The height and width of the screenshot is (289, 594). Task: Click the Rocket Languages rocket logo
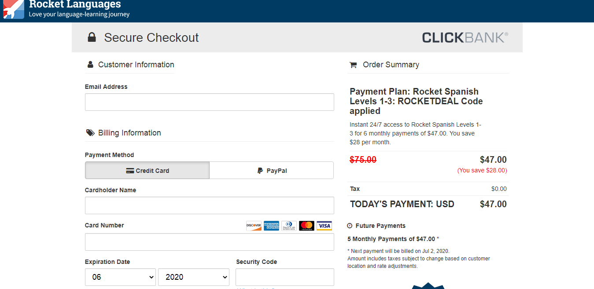tap(14, 9)
